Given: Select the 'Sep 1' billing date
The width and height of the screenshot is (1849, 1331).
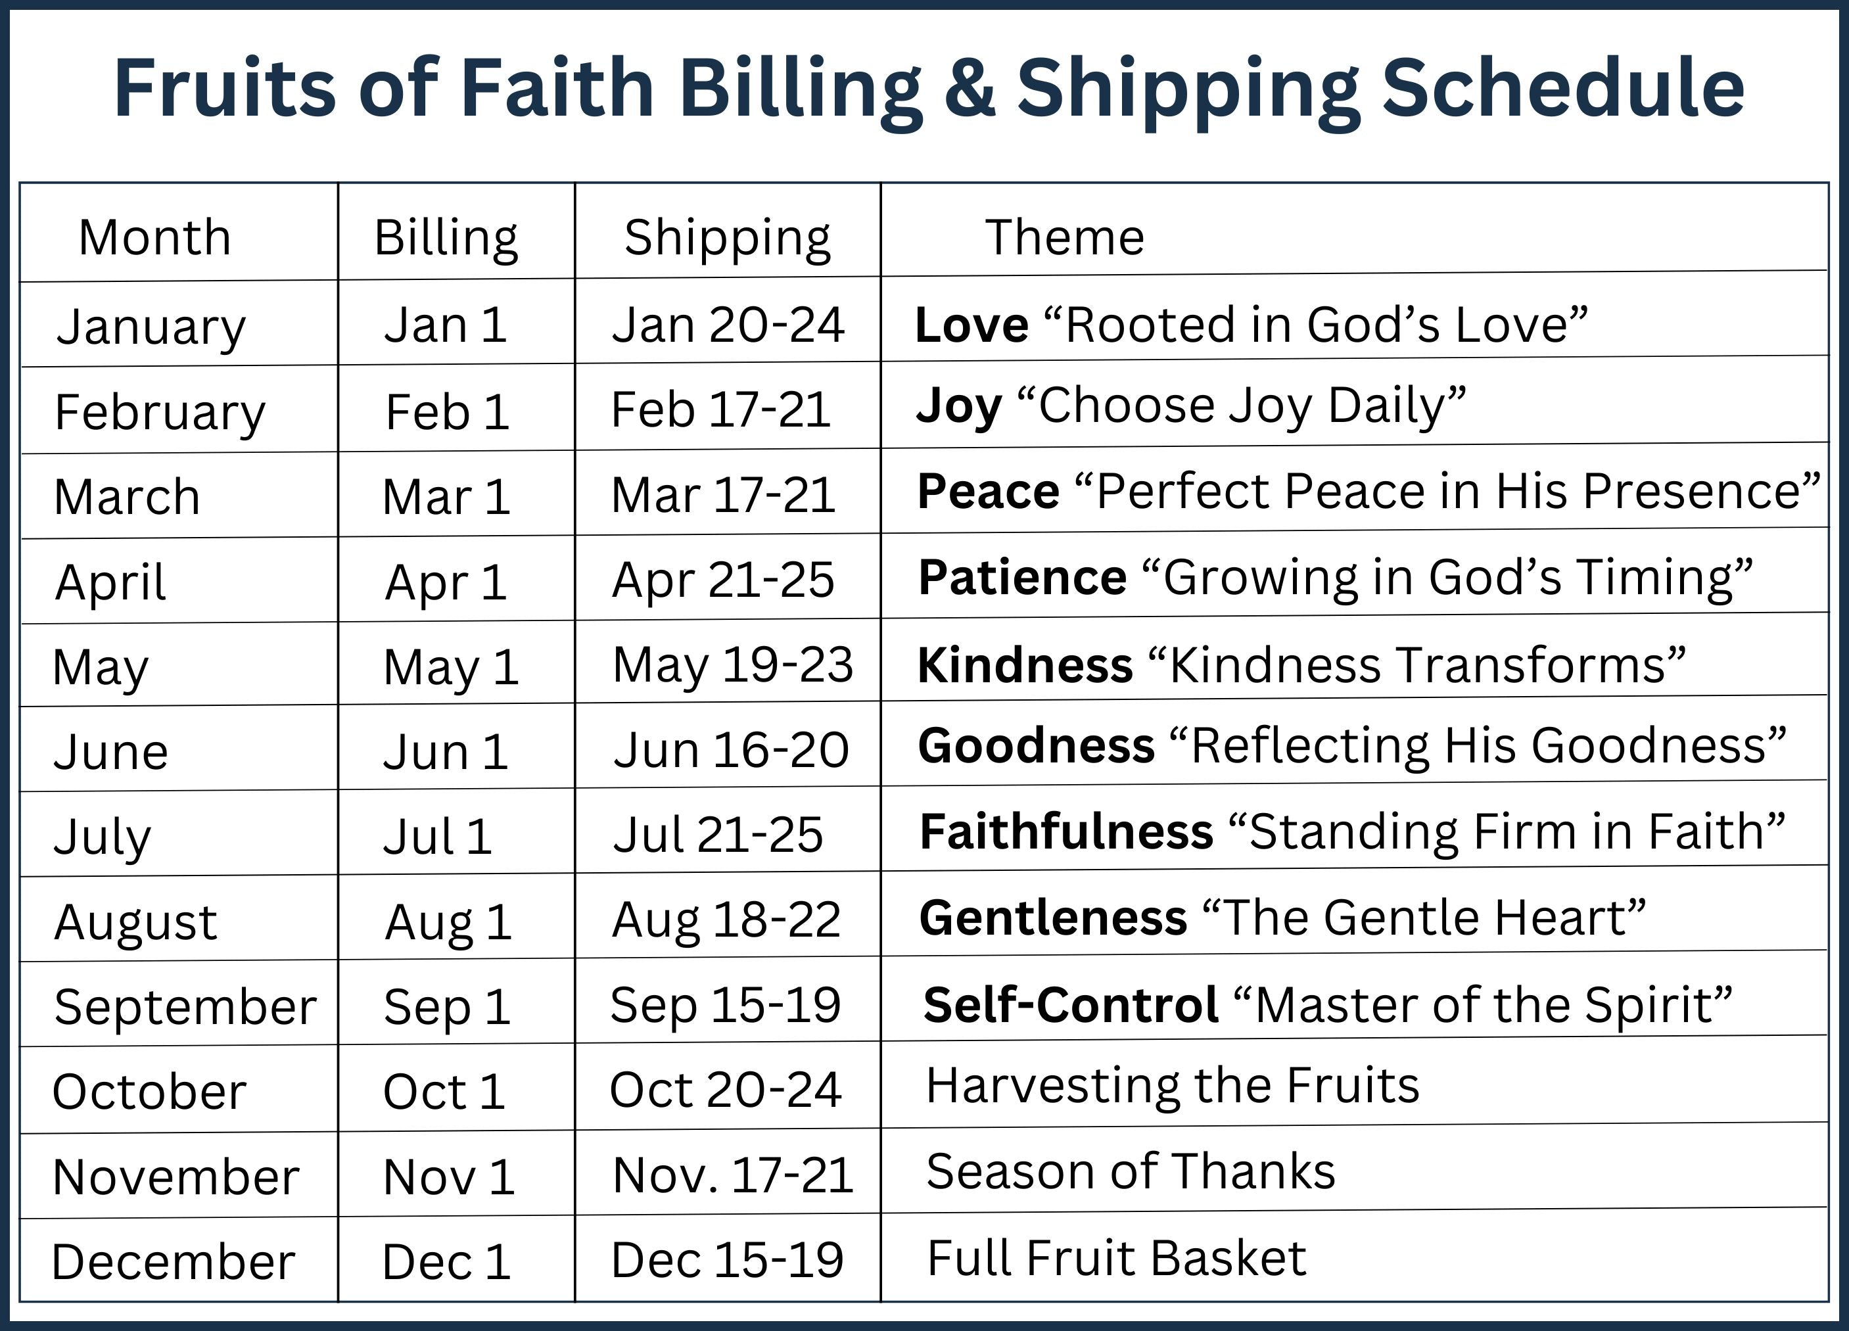Looking at the screenshot, I should pyautogui.click(x=448, y=1006).
